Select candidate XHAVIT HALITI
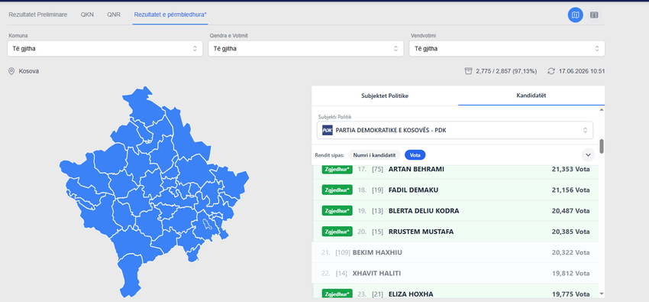The width and height of the screenshot is (649, 302). pos(376,274)
